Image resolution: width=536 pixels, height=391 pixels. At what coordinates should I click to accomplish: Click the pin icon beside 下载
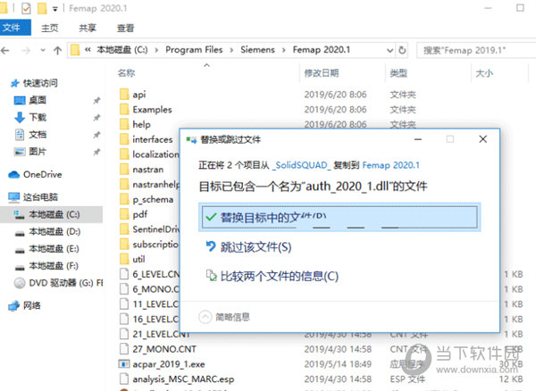click(x=96, y=118)
